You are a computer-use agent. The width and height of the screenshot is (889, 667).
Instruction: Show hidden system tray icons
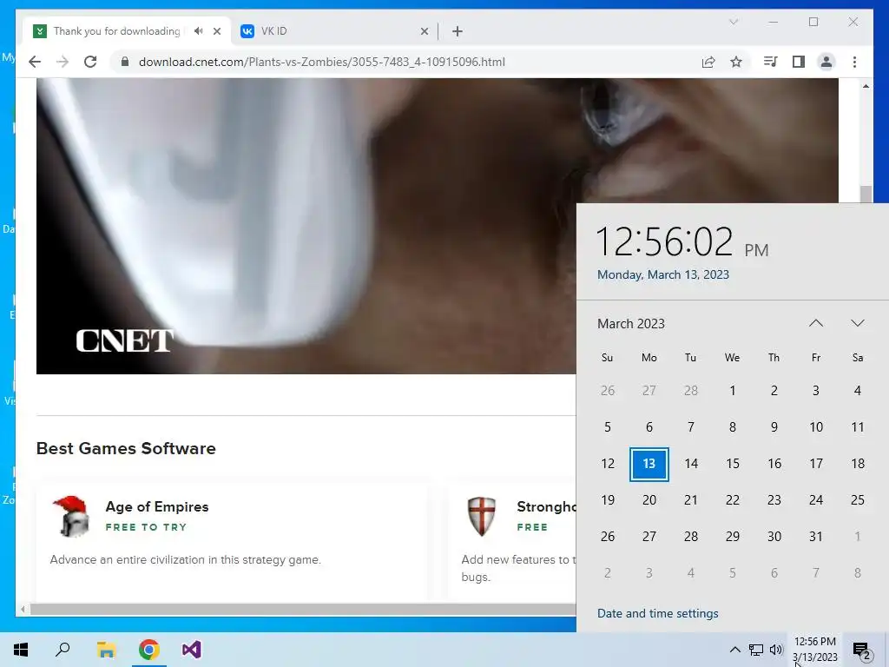(734, 650)
